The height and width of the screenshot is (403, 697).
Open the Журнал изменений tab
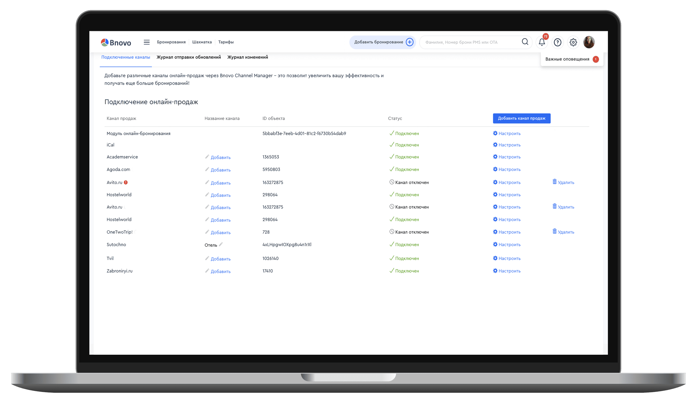(x=248, y=57)
